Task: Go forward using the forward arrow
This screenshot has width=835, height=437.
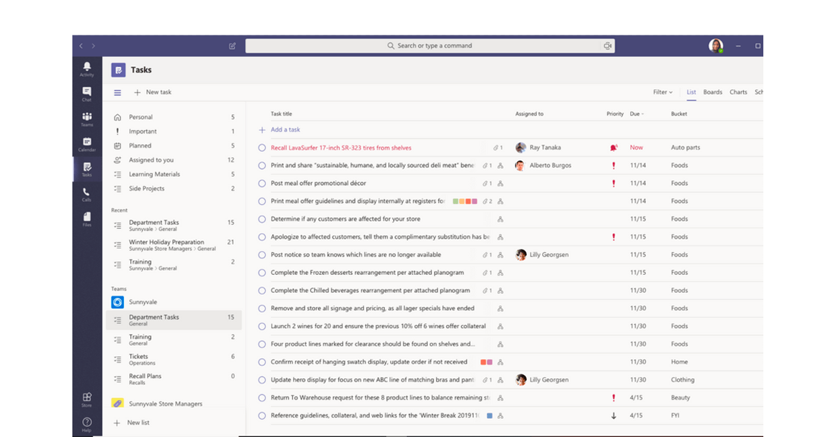Action: pyautogui.click(x=93, y=46)
